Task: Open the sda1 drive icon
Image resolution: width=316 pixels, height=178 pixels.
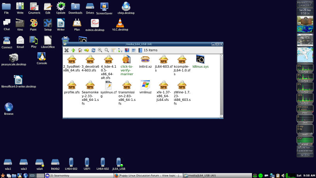Action: (8, 164)
